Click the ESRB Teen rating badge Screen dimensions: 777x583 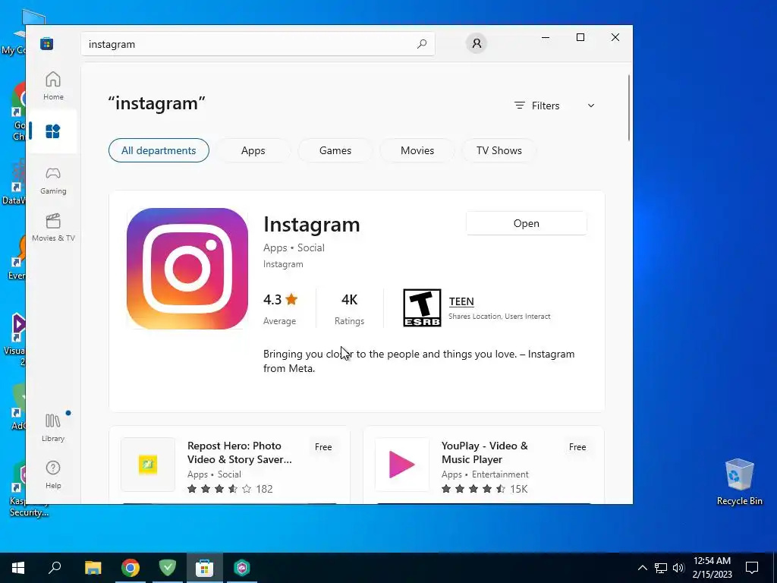(422, 307)
